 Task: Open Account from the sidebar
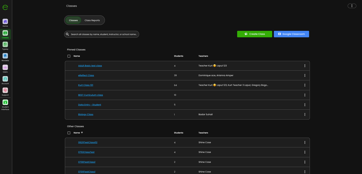click(5, 80)
